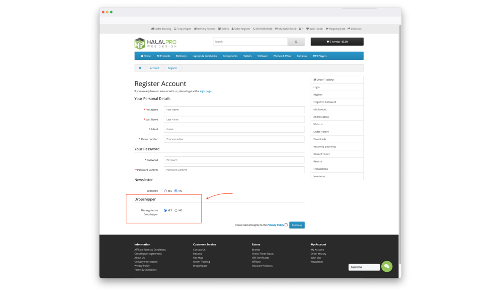Follow the login page link
The width and height of the screenshot is (501, 293).
pos(205,91)
